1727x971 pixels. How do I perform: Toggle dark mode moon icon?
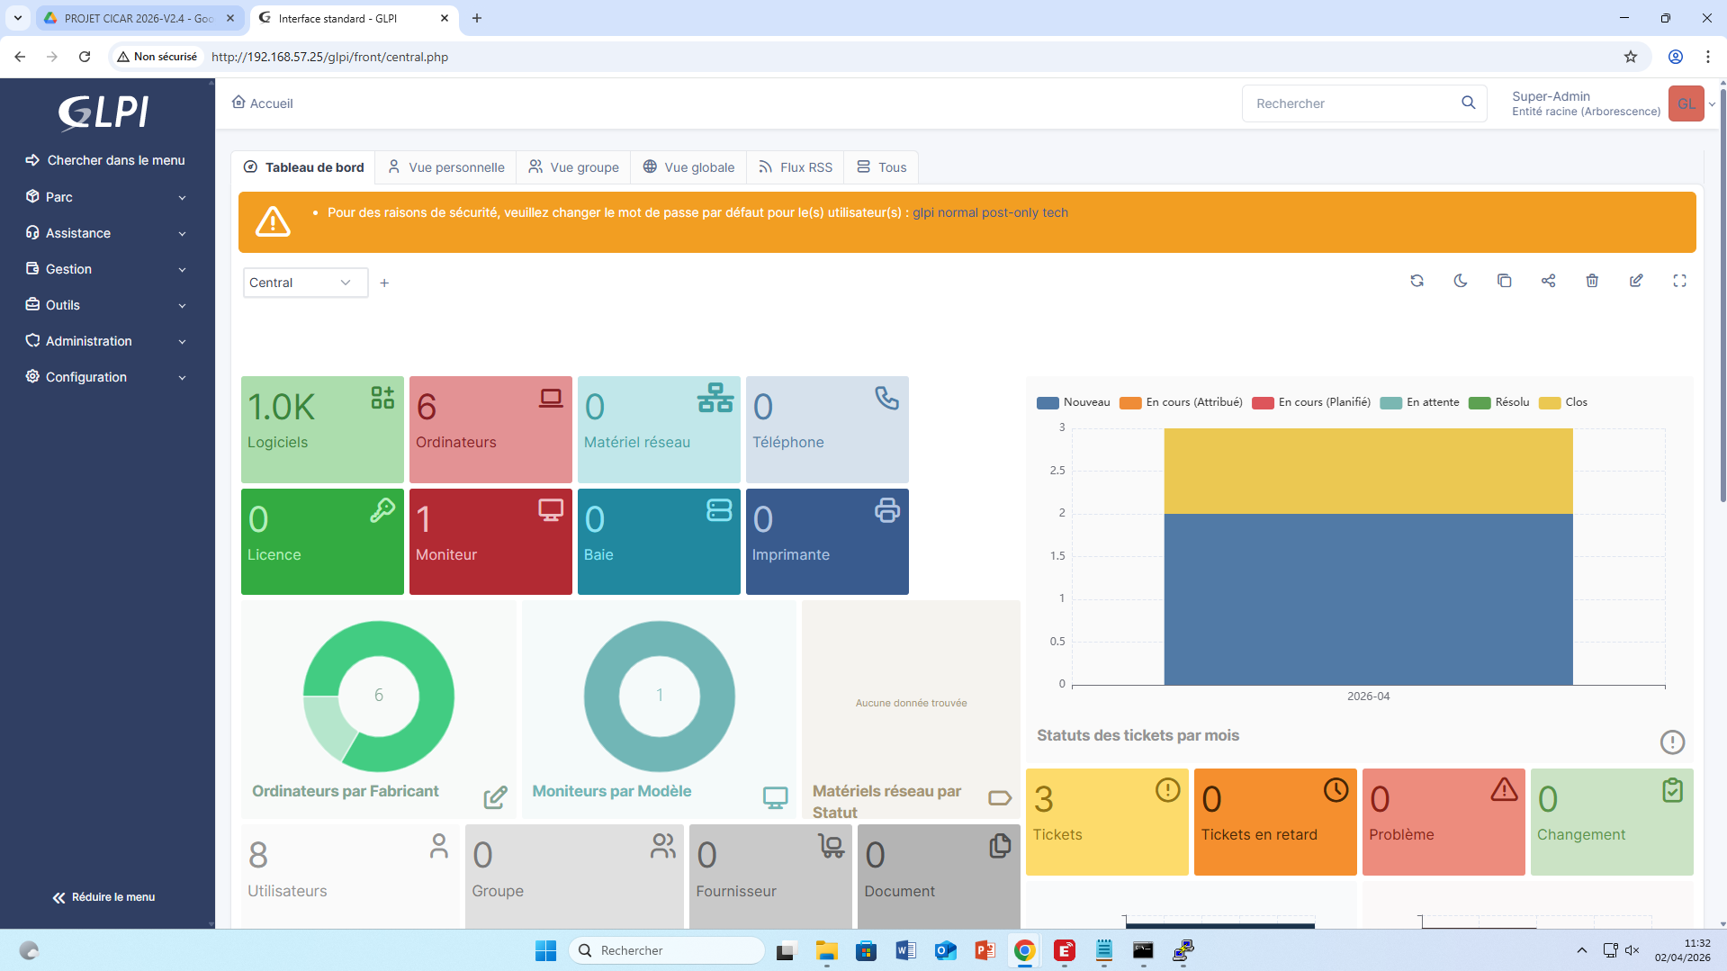tap(1461, 281)
